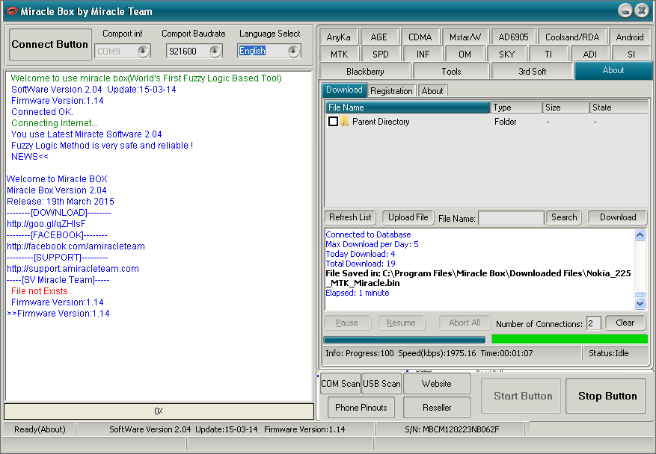Click the Reseller button
The height and width of the screenshot is (454, 656).
(x=437, y=408)
